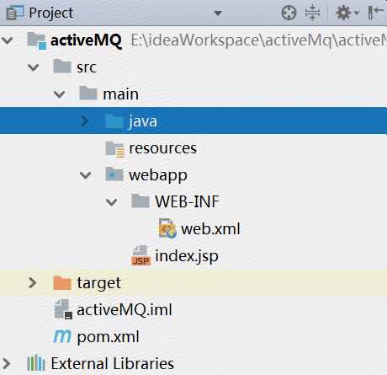
Task: Expand the java folder
Action: tap(84, 121)
